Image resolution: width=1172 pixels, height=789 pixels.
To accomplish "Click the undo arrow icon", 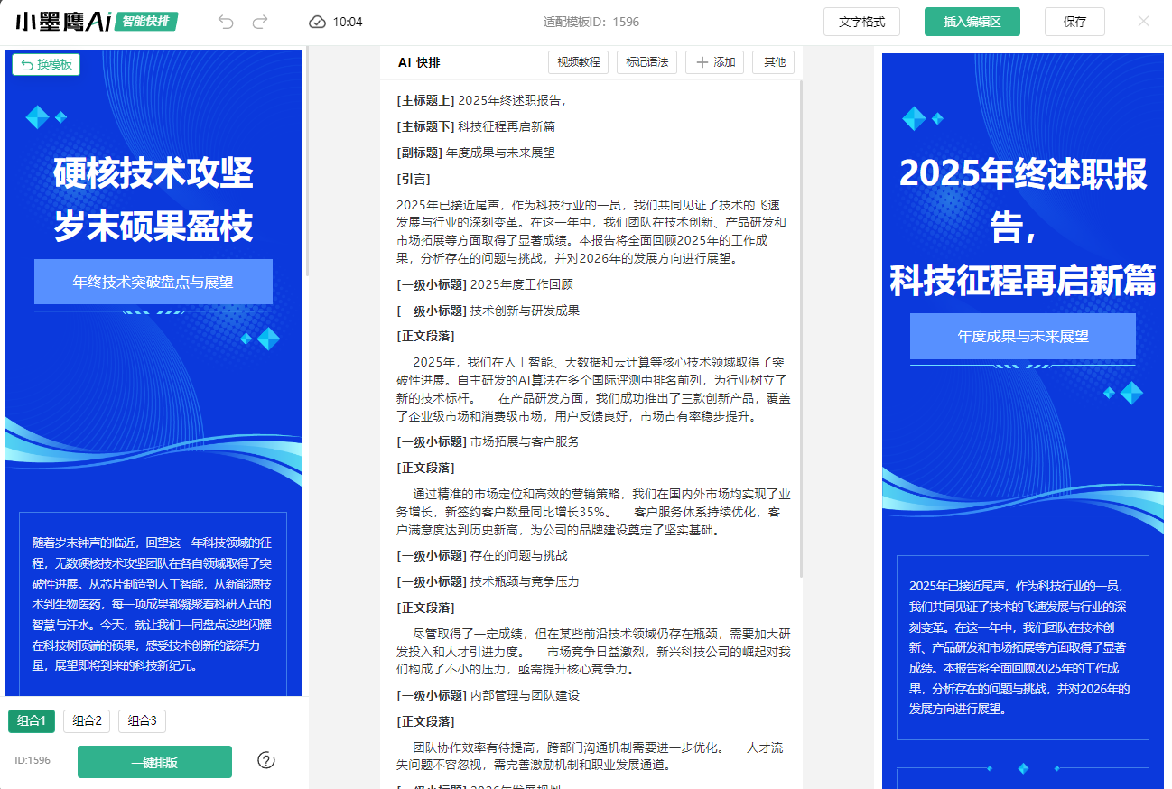I will tap(226, 22).
